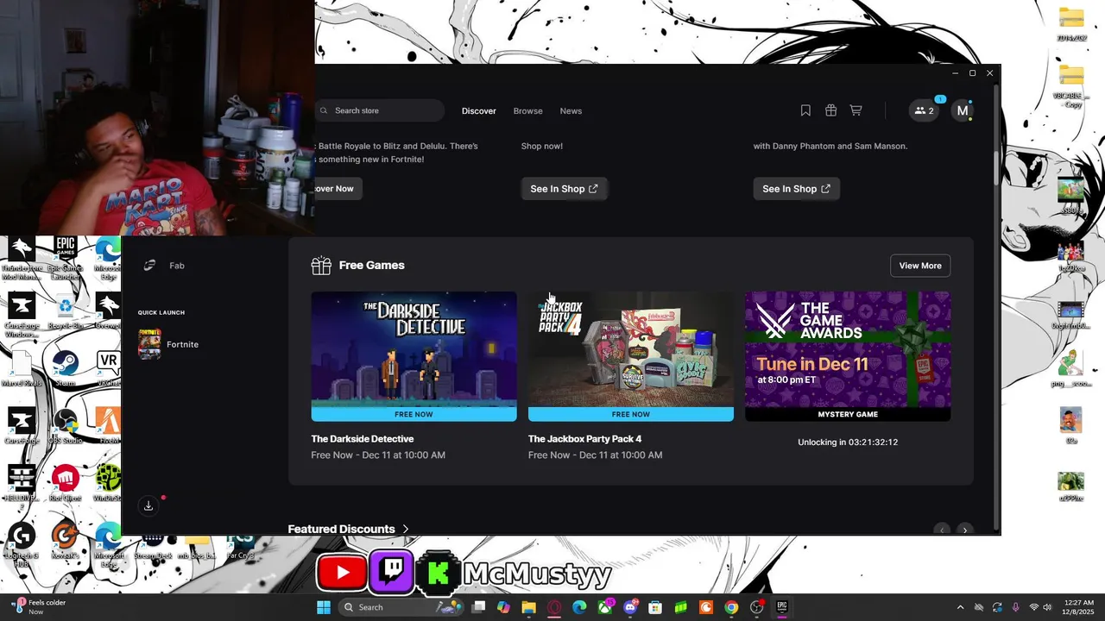Open Discord from the taskbar
The width and height of the screenshot is (1105, 621).
coord(630,607)
